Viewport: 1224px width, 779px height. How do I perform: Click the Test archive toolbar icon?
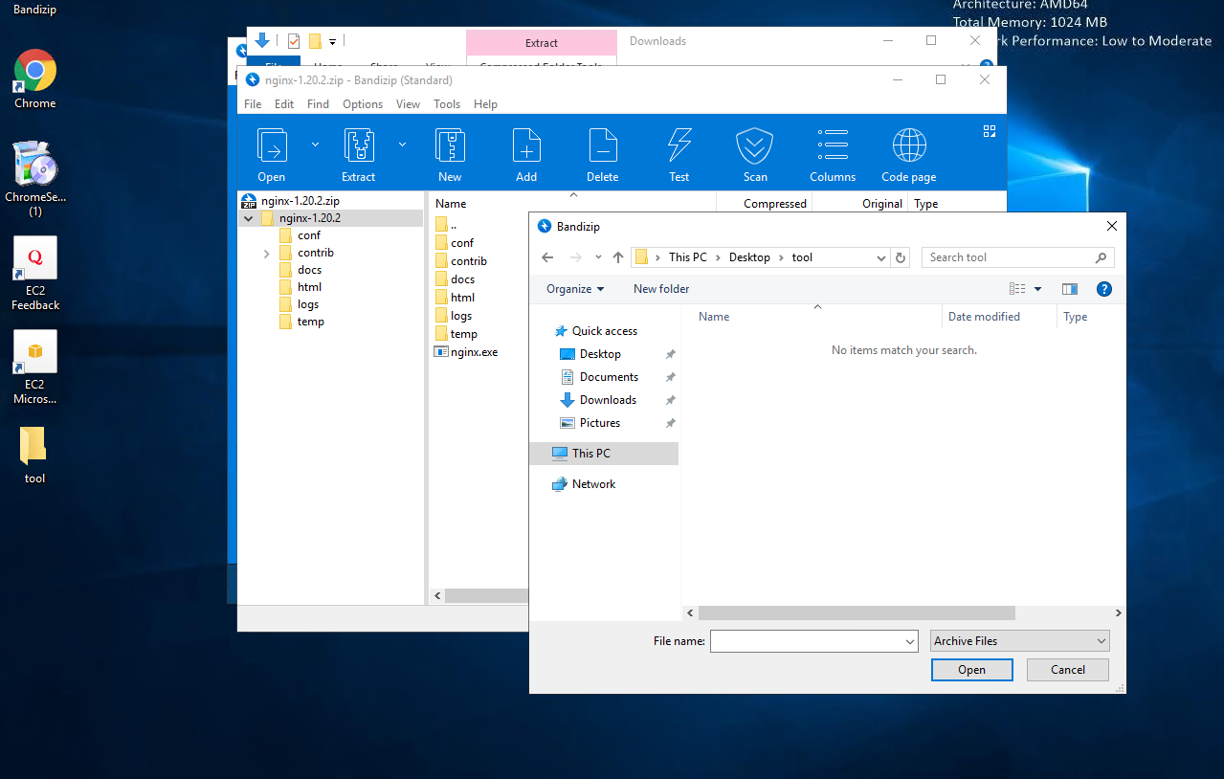tap(679, 145)
